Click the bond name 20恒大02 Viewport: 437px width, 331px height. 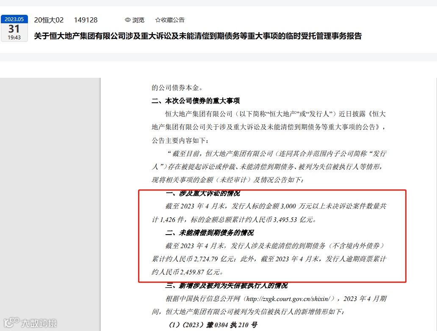click(49, 20)
